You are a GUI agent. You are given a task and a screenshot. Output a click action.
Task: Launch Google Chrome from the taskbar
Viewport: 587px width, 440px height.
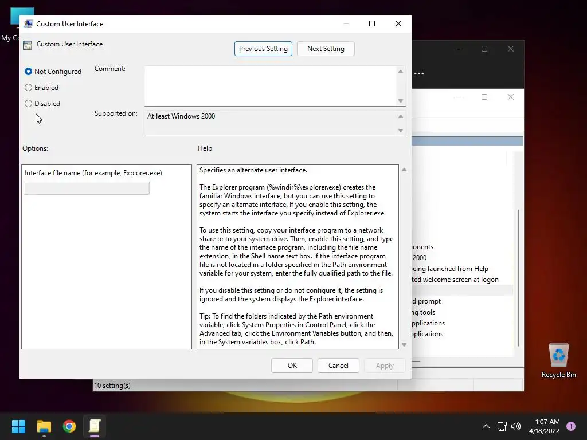coord(69,426)
